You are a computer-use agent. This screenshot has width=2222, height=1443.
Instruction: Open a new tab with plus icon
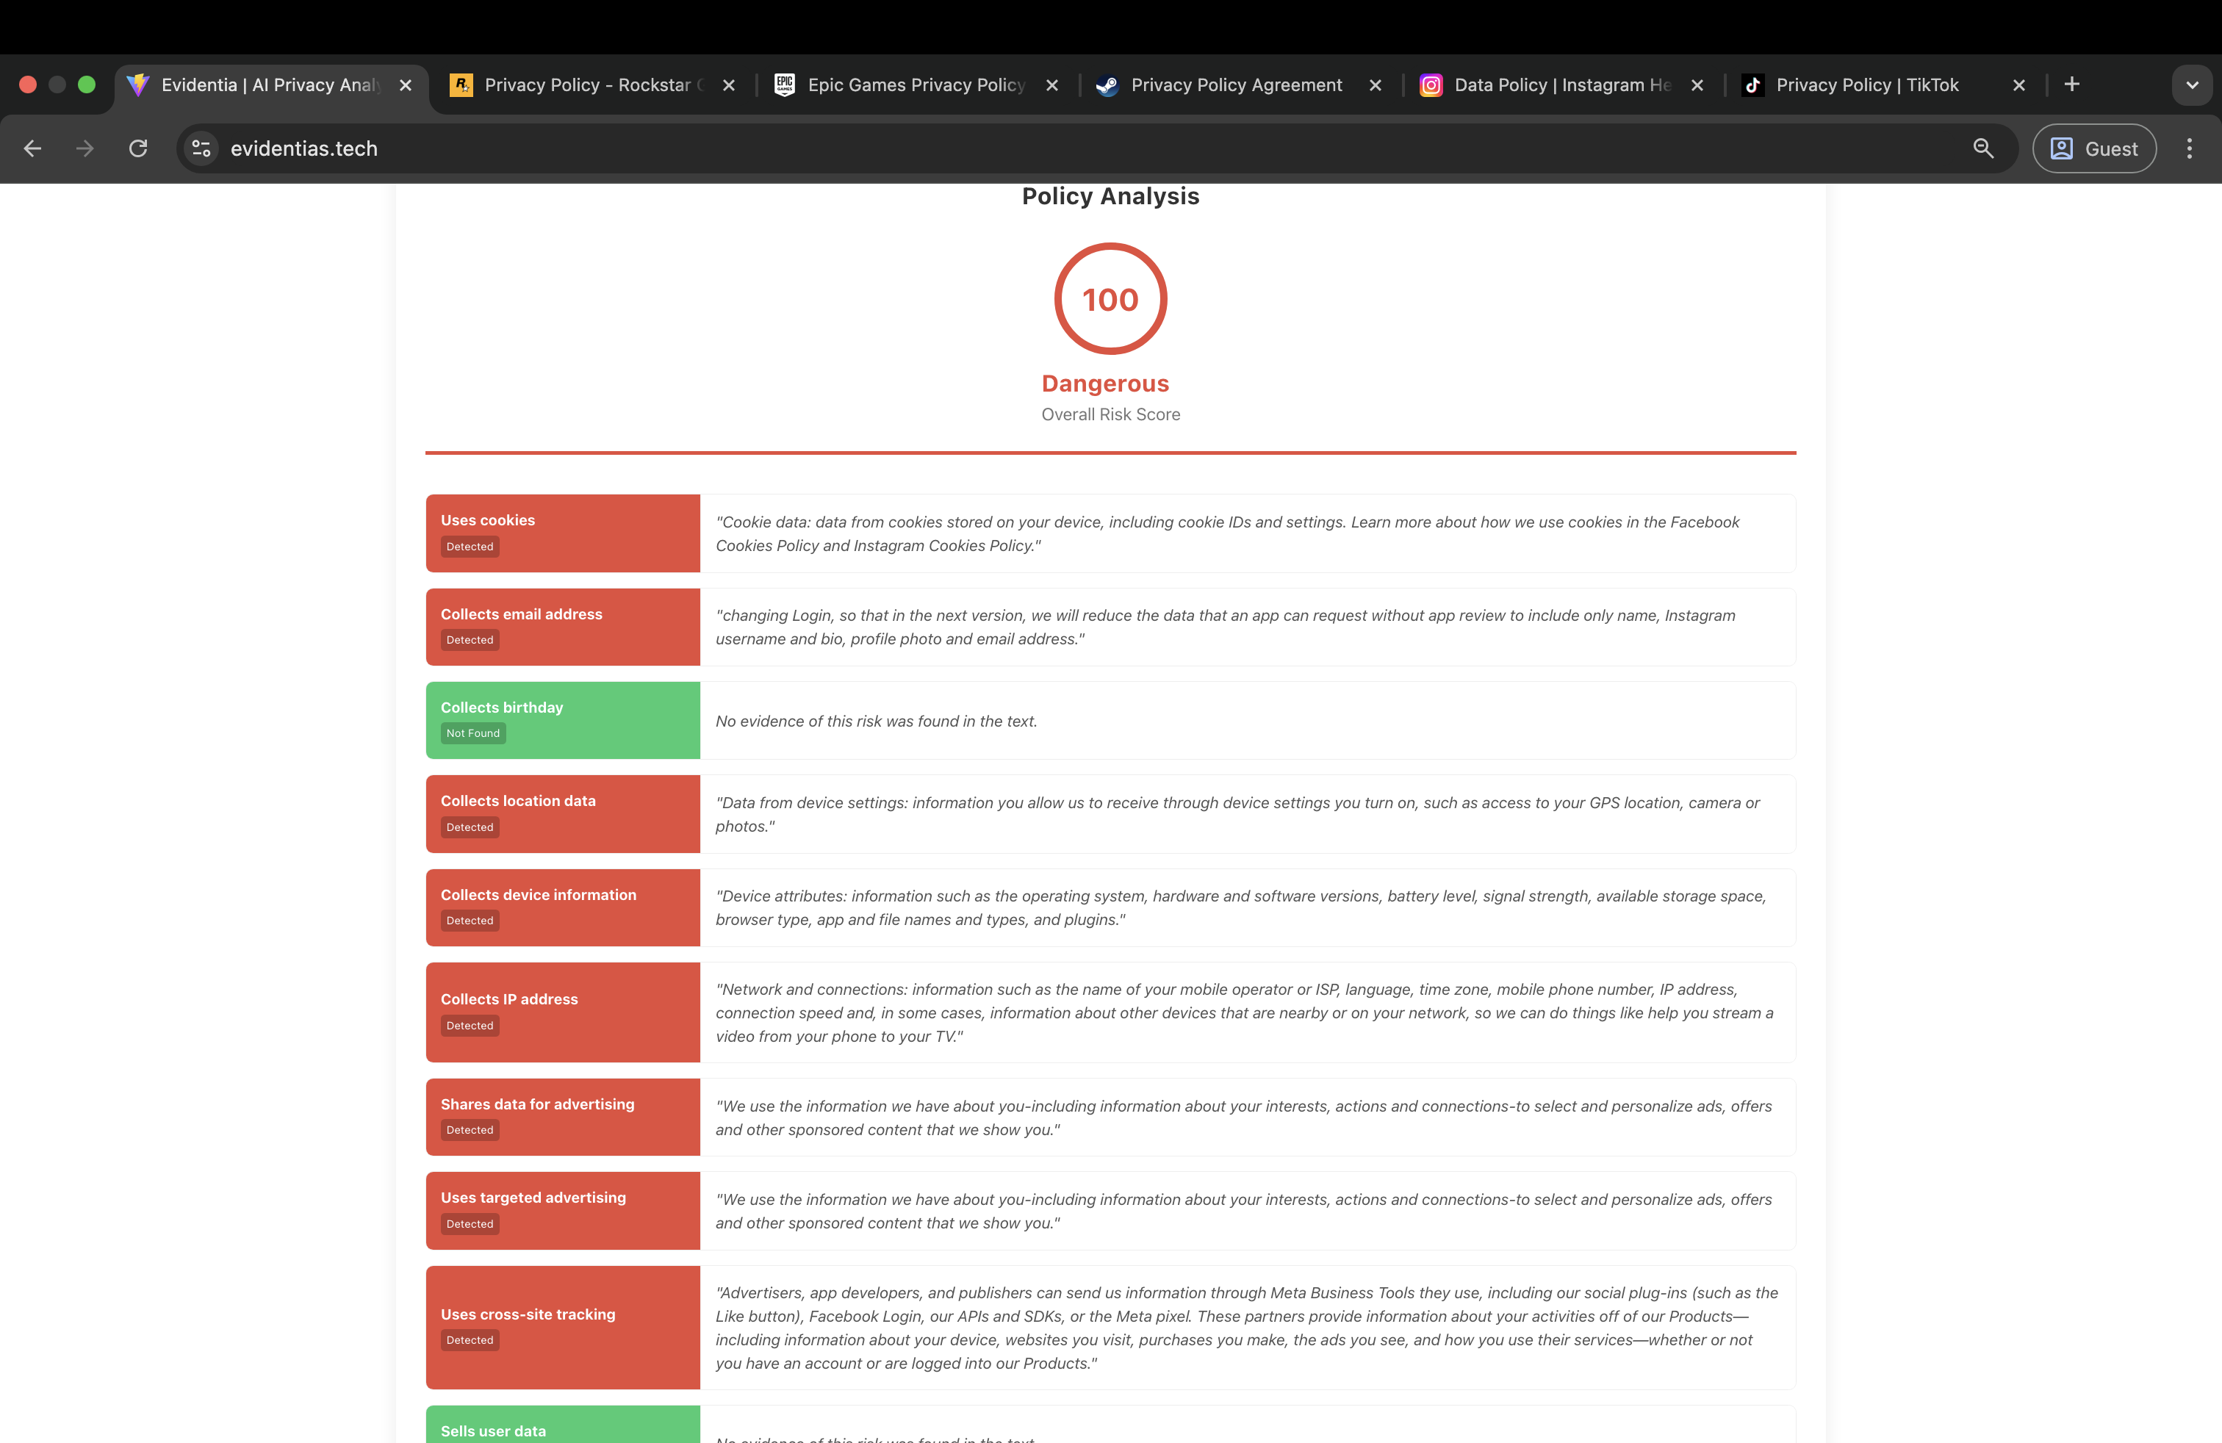tap(2071, 85)
